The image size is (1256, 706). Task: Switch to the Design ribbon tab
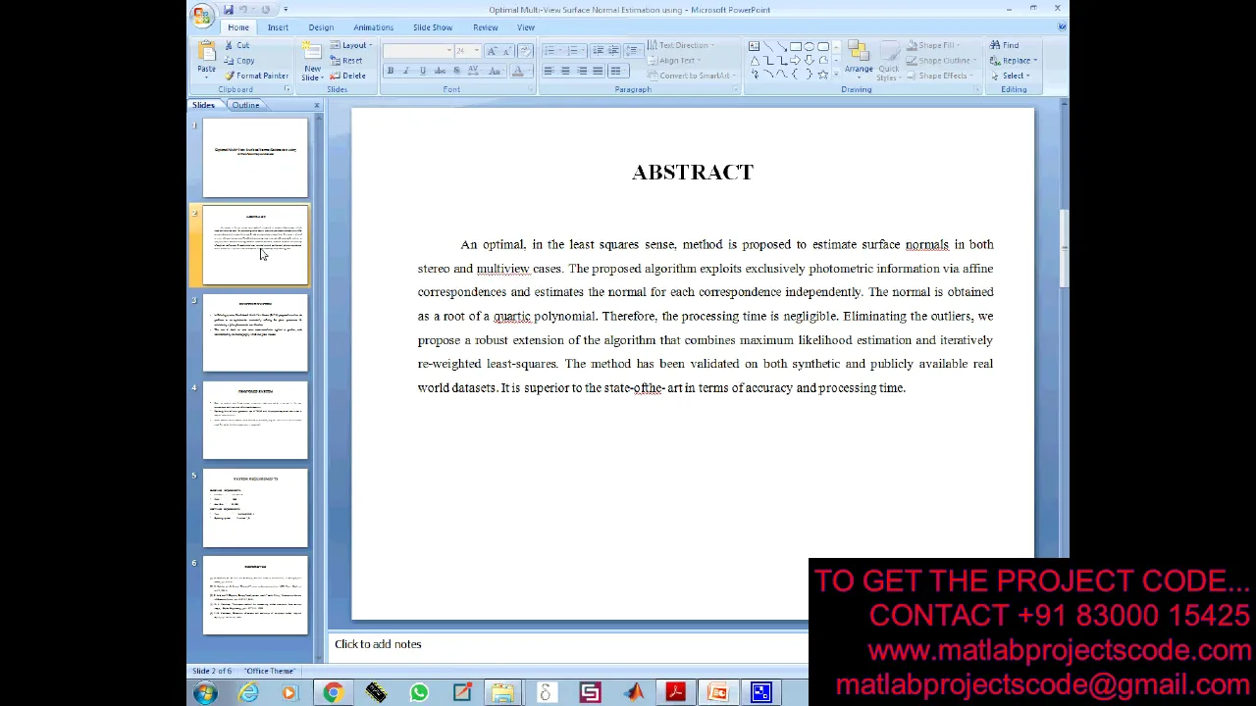pos(321,27)
